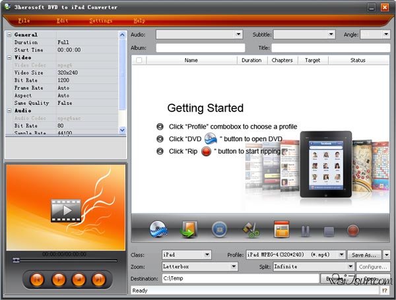Screen dimensions: 396x300
Task: Open the File menu
Action: coord(24,20)
